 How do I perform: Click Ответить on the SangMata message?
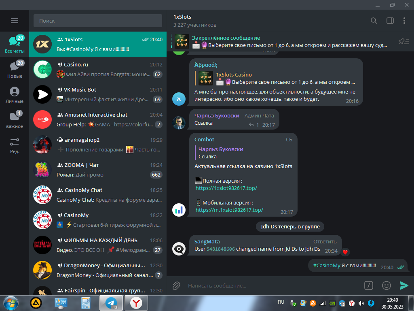coord(325,242)
